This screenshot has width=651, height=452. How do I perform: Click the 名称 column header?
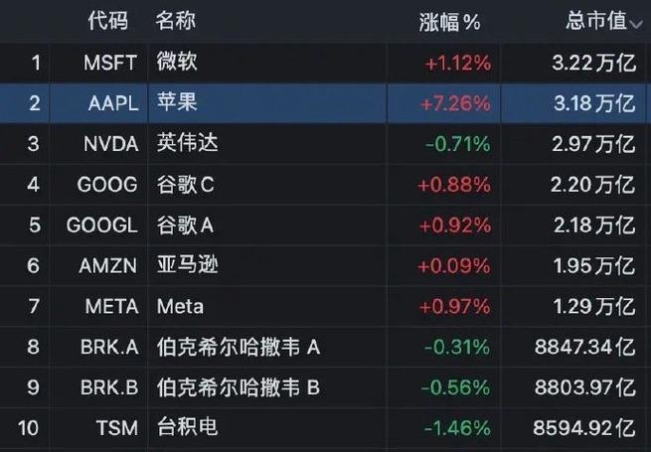tap(176, 20)
